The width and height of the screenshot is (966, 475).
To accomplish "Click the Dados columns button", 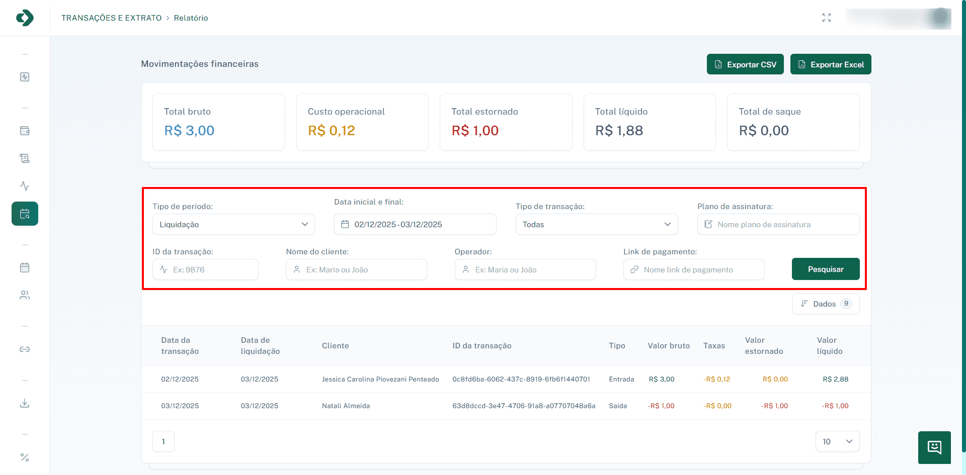I will pyautogui.click(x=826, y=304).
